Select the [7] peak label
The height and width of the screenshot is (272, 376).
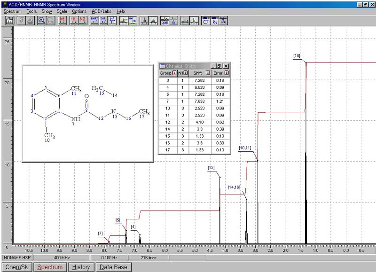pyautogui.click(x=100, y=233)
